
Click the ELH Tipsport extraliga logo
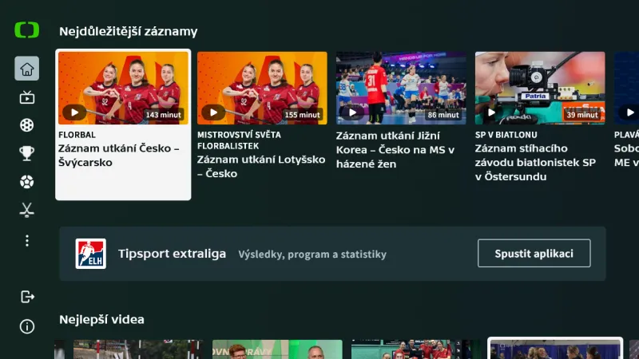(91, 254)
